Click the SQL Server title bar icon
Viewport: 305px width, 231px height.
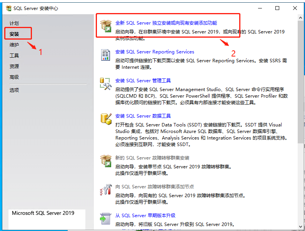[8, 8]
